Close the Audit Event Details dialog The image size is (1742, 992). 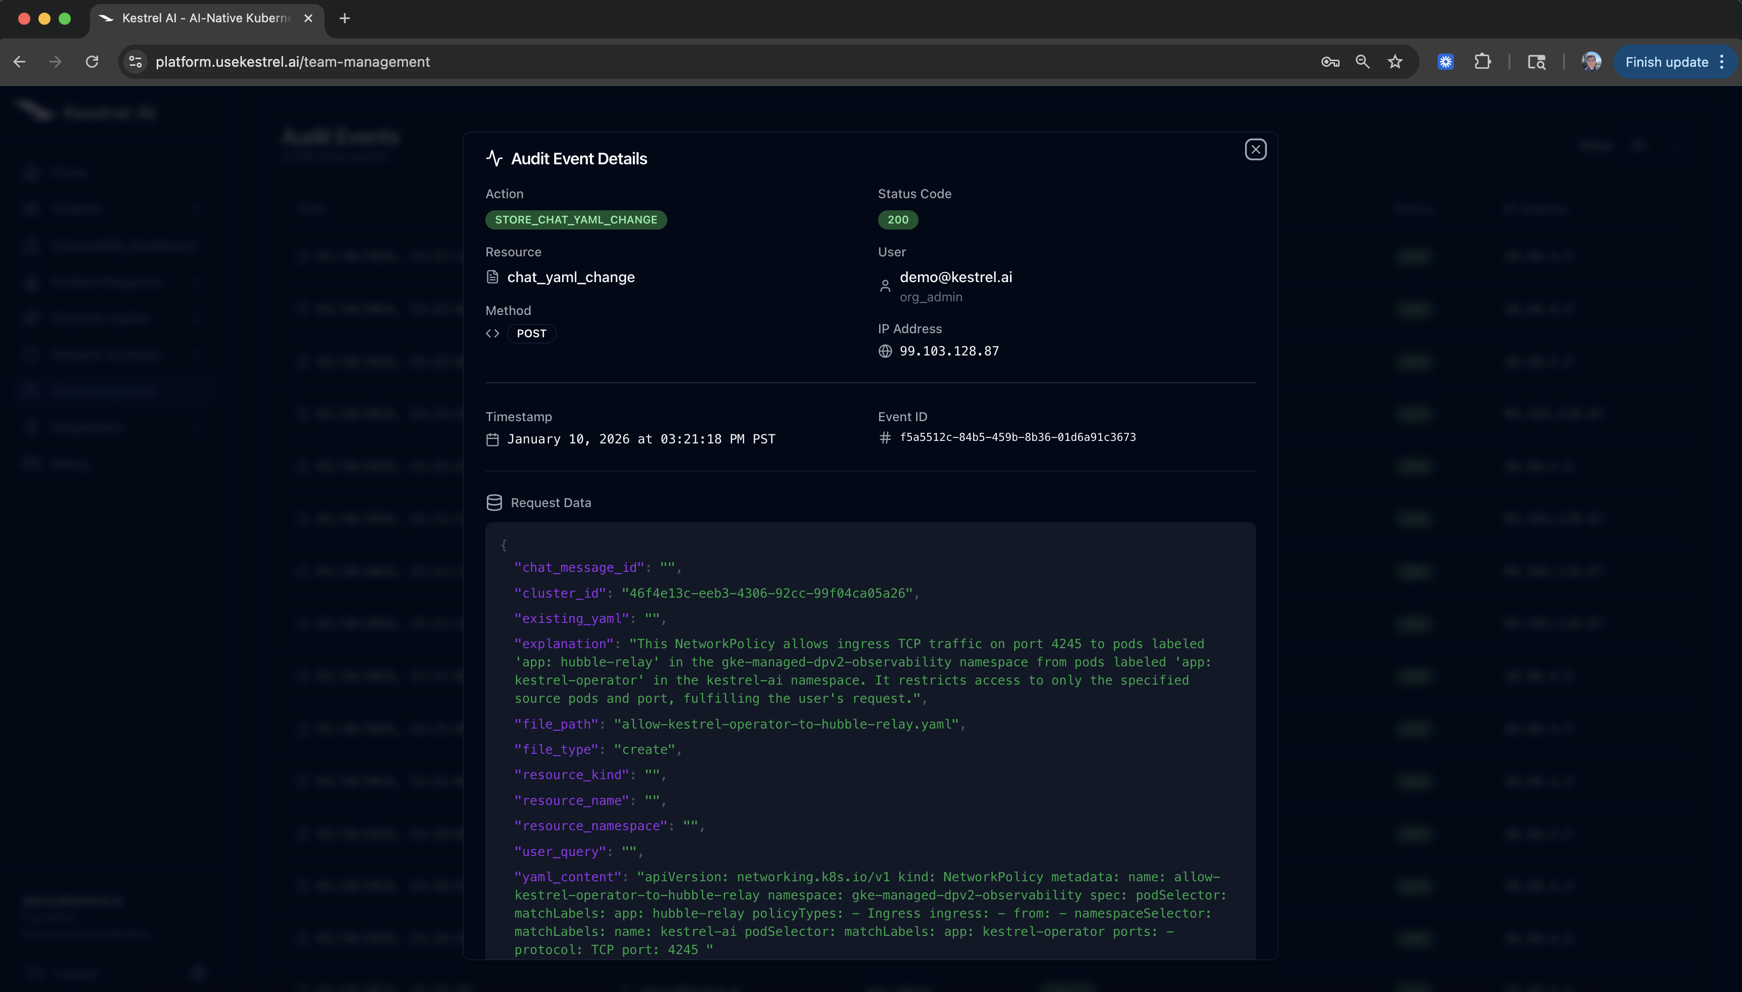pos(1255,149)
